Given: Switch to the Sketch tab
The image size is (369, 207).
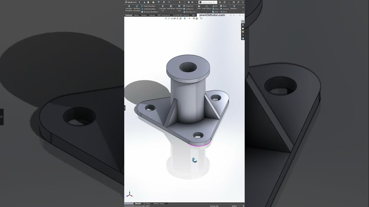Looking at the screenshot, I should coord(137,15).
